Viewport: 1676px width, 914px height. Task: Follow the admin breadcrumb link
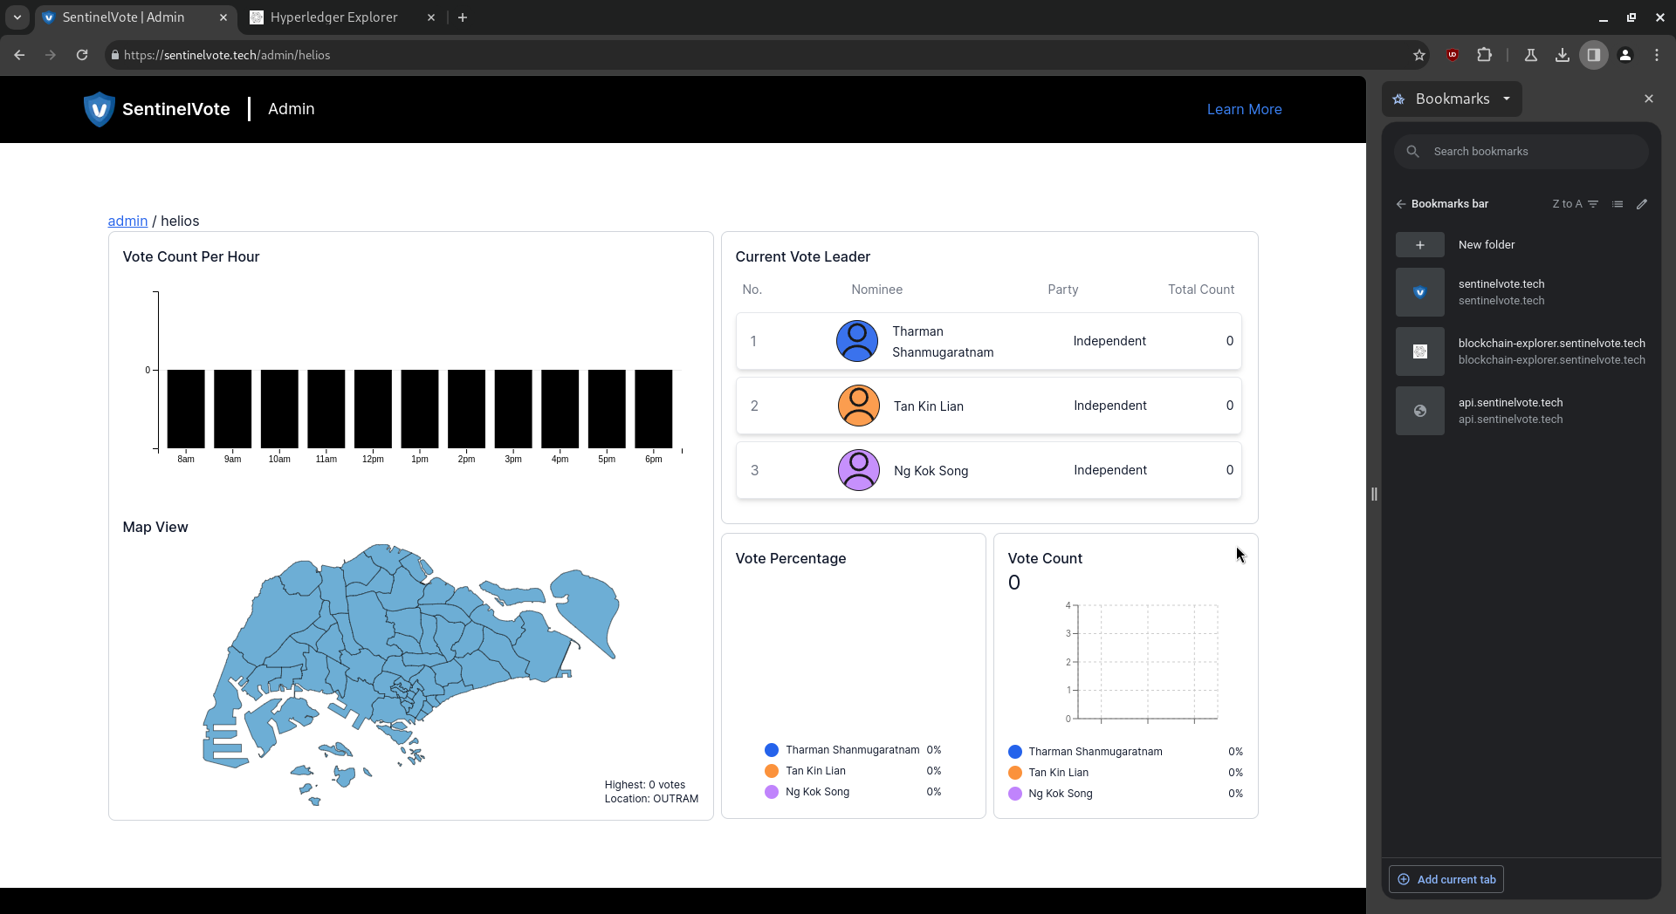pyautogui.click(x=127, y=221)
